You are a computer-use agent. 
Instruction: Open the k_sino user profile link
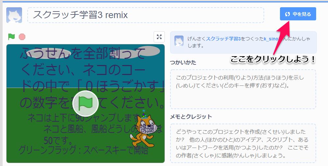pos(271,39)
